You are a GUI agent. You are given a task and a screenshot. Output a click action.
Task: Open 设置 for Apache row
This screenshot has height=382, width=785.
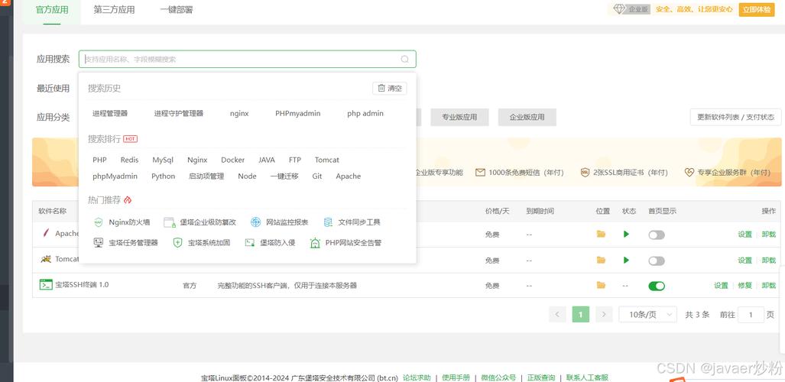click(x=744, y=234)
